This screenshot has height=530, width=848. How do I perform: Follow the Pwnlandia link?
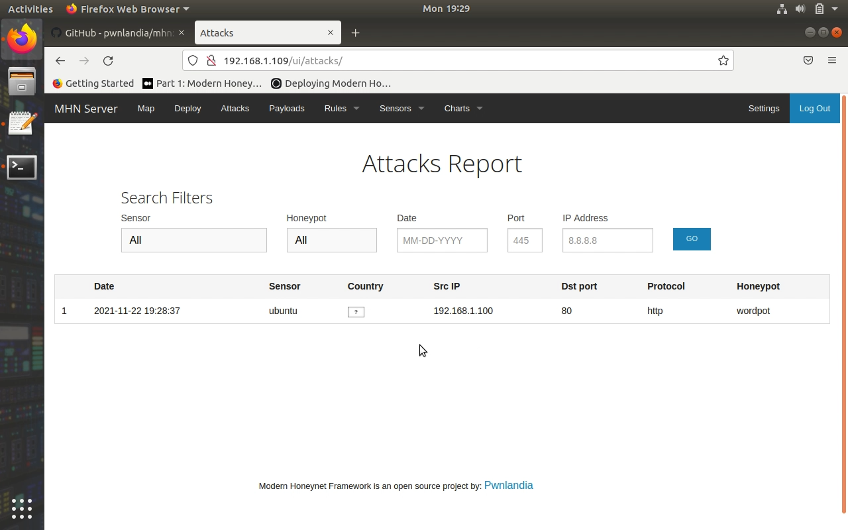(x=508, y=486)
